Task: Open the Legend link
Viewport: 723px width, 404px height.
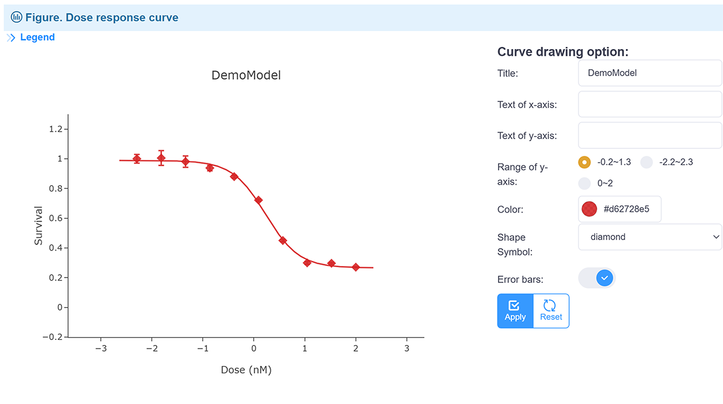Action: (38, 38)
